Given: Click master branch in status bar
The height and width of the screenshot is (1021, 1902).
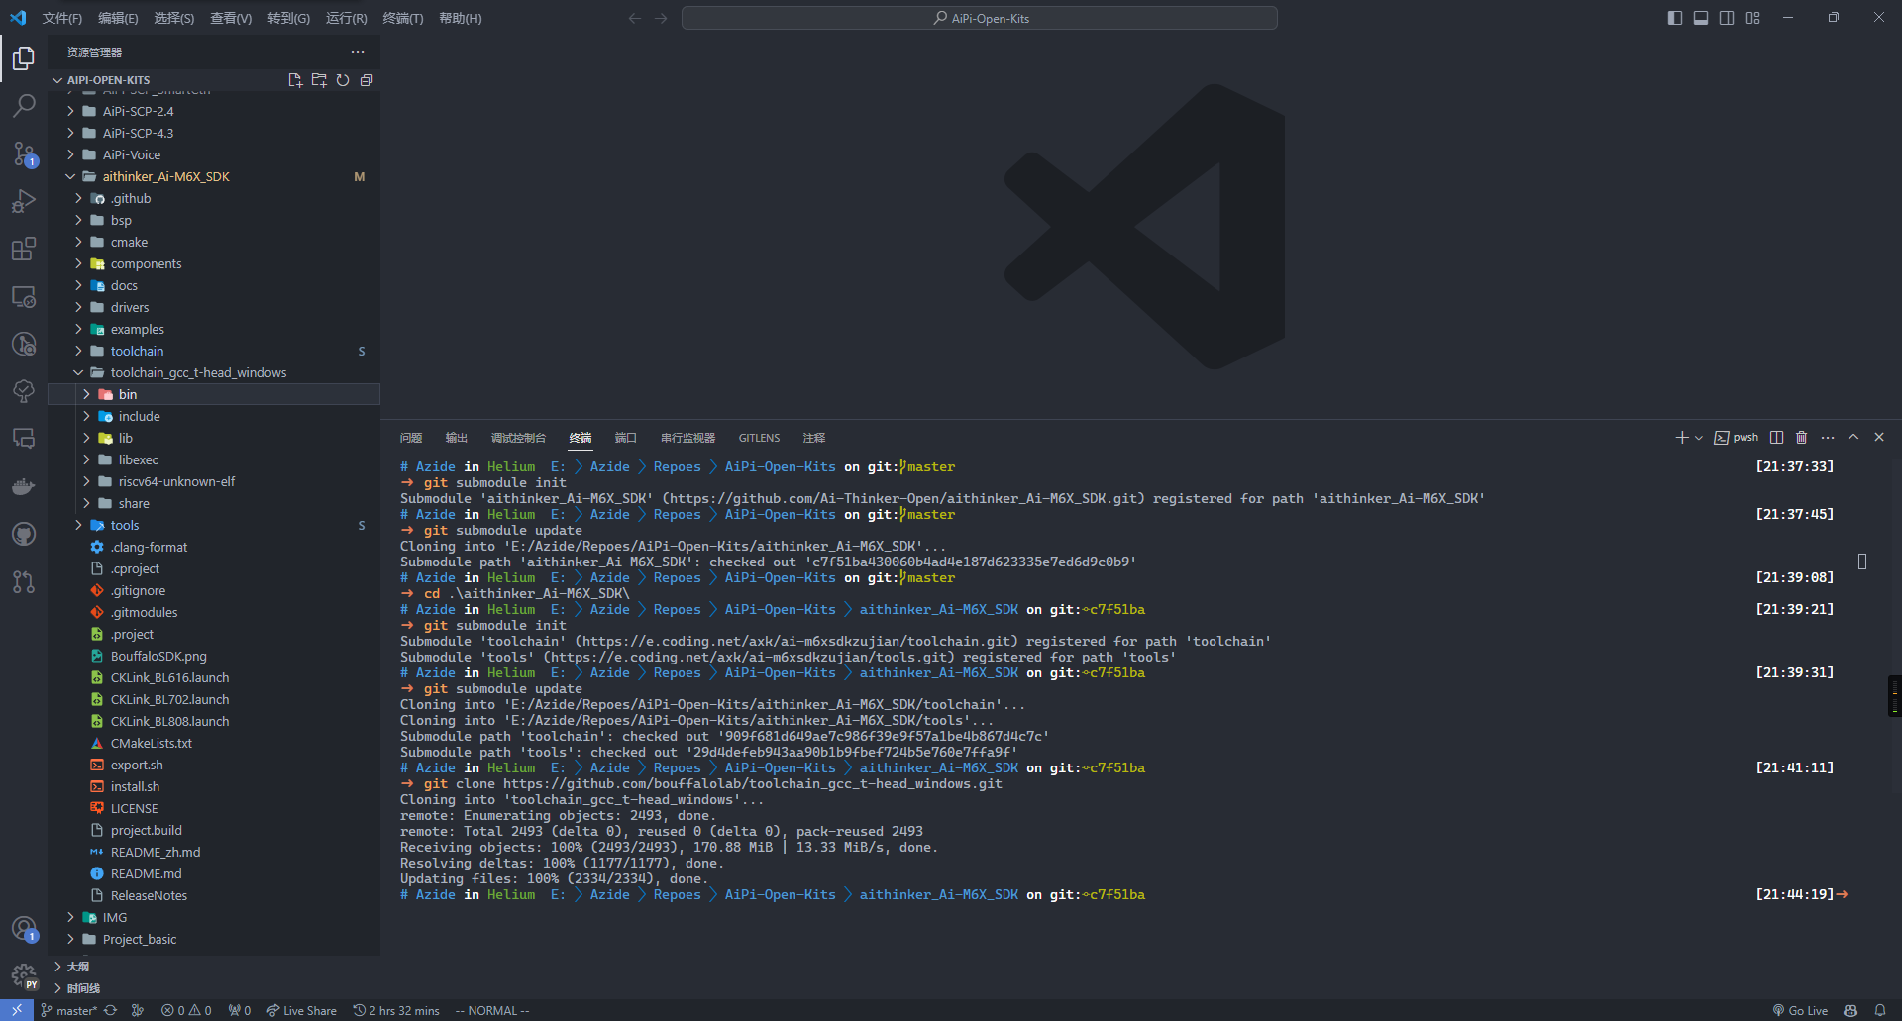Looking at the screenshot, I should [69, 1011].
